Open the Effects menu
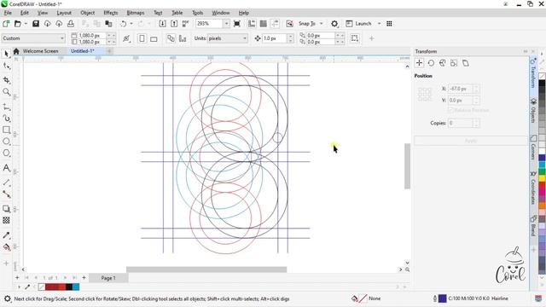The width and height of the screenshot is (546, 307). pos(111,13)
